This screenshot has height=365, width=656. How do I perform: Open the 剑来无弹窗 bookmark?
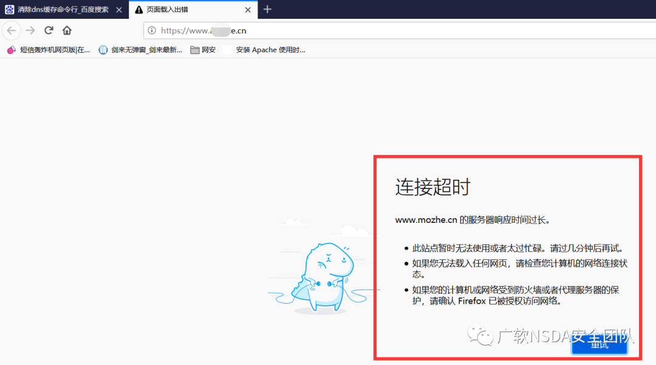tap(140, 50)
